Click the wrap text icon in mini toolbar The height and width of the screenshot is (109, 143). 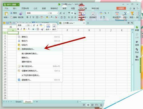click(x=54, y=26)
